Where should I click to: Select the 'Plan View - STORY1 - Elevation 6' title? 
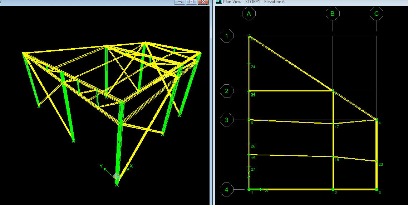tap(254, 2)
